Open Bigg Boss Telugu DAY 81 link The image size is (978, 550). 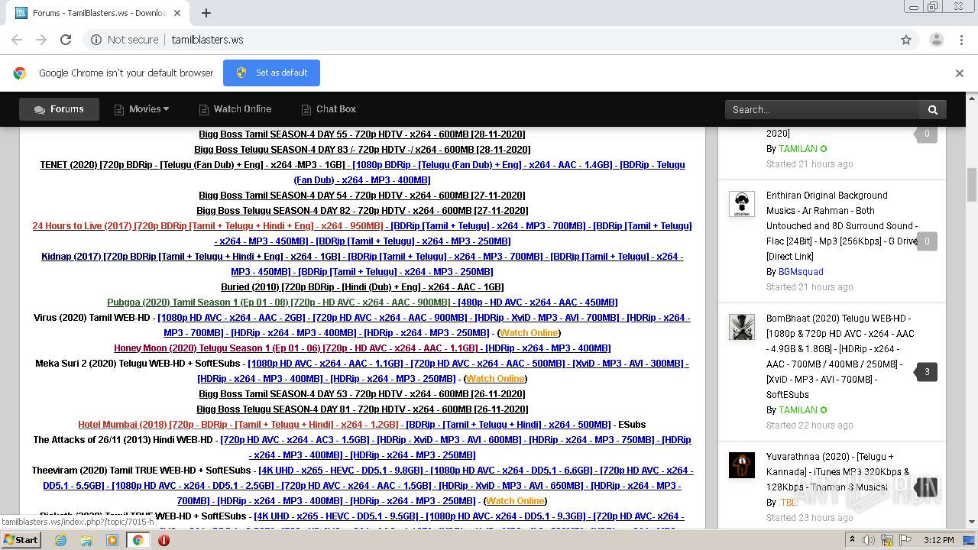(362, 409)
